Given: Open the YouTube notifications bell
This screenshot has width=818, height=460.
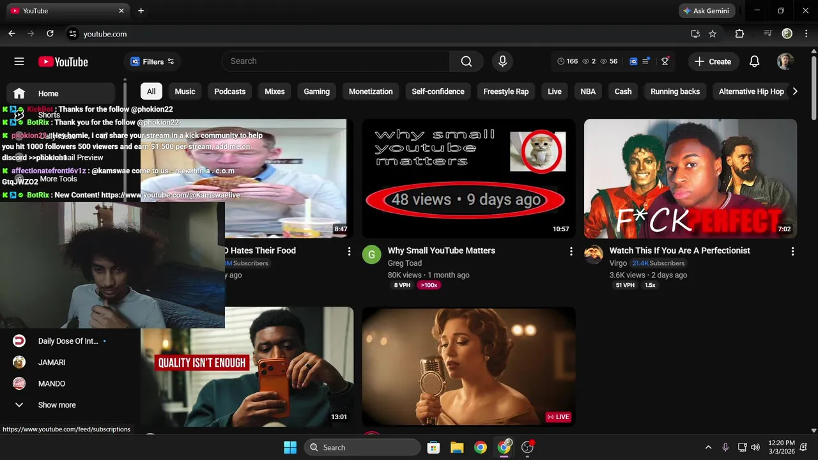Looking at the screenshot, I should click(754, 61).
